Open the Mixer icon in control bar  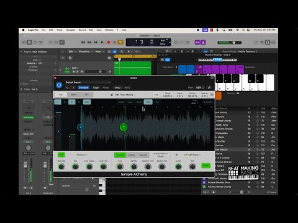pos(56,42)
